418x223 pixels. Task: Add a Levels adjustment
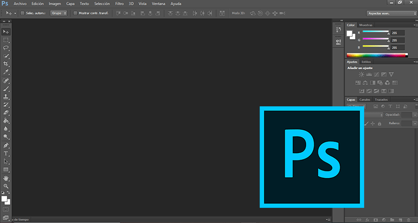(369, 75)
